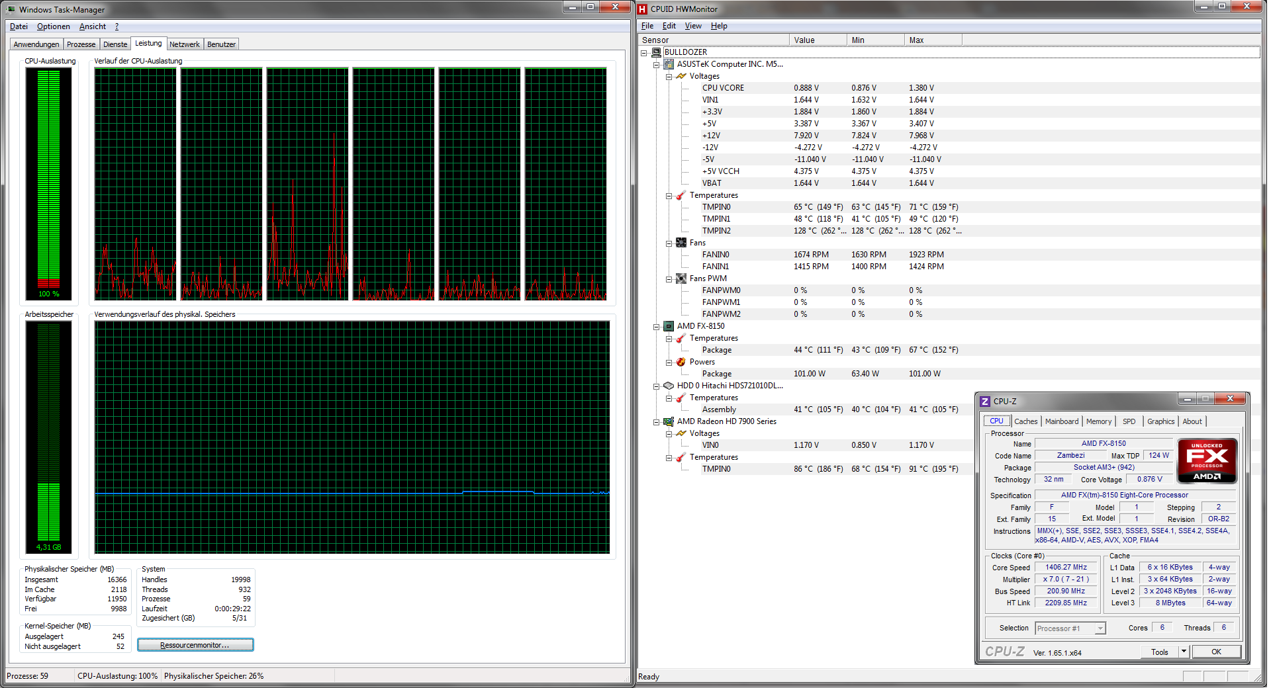This screenshot has height=688, width=1271.
Task: Click the Value column header
Action: coord(818,40)
